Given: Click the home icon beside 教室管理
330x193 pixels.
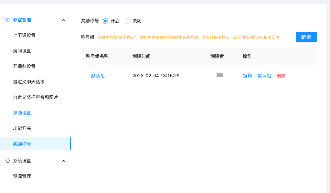Looking at the screenshot, I should click(7, 20).
